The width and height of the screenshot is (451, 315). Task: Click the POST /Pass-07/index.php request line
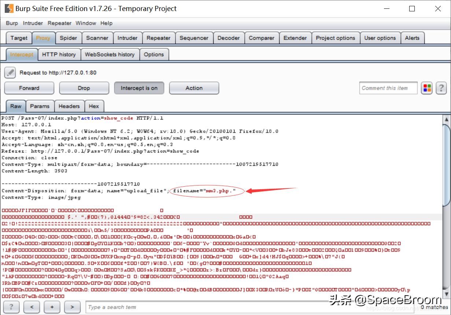82,118
